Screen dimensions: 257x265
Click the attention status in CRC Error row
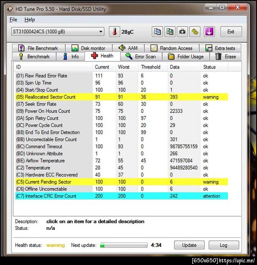point(212,196)
